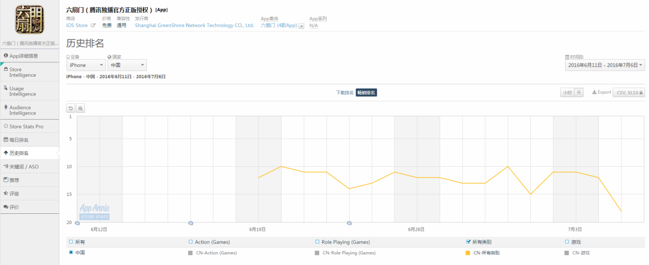
Task: Click the 6月26日 axis label
Action: point(416,229)
